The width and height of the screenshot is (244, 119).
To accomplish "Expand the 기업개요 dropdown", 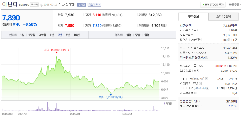I will (x=94, y=5).
